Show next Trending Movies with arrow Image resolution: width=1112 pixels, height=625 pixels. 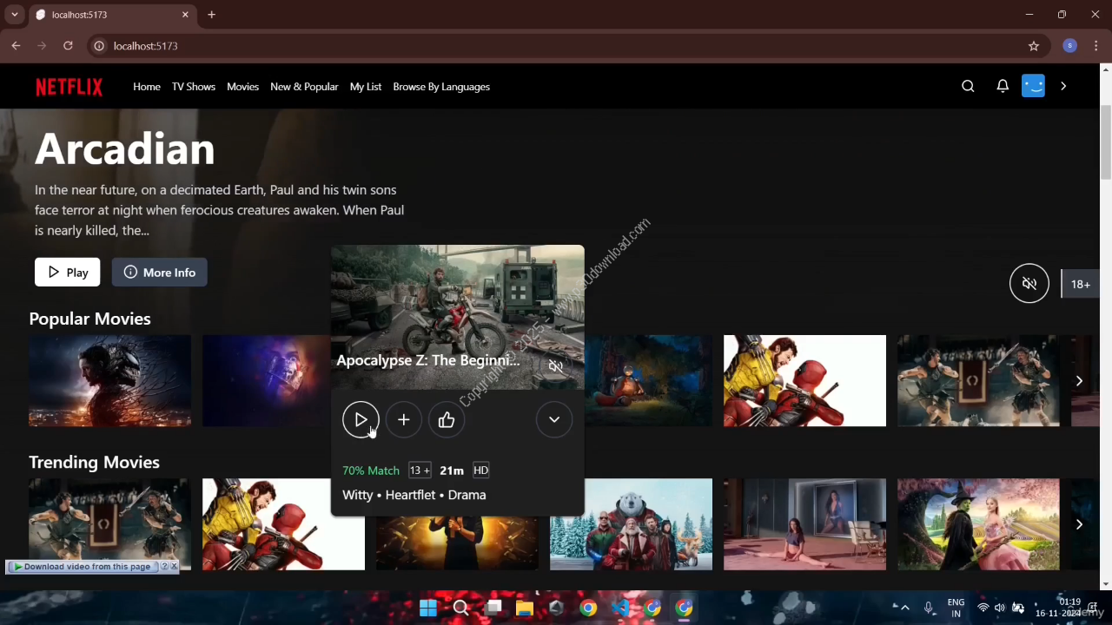pos(1079,524)
